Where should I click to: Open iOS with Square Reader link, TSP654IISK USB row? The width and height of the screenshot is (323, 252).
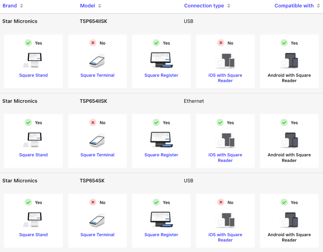tap(225, 78)
